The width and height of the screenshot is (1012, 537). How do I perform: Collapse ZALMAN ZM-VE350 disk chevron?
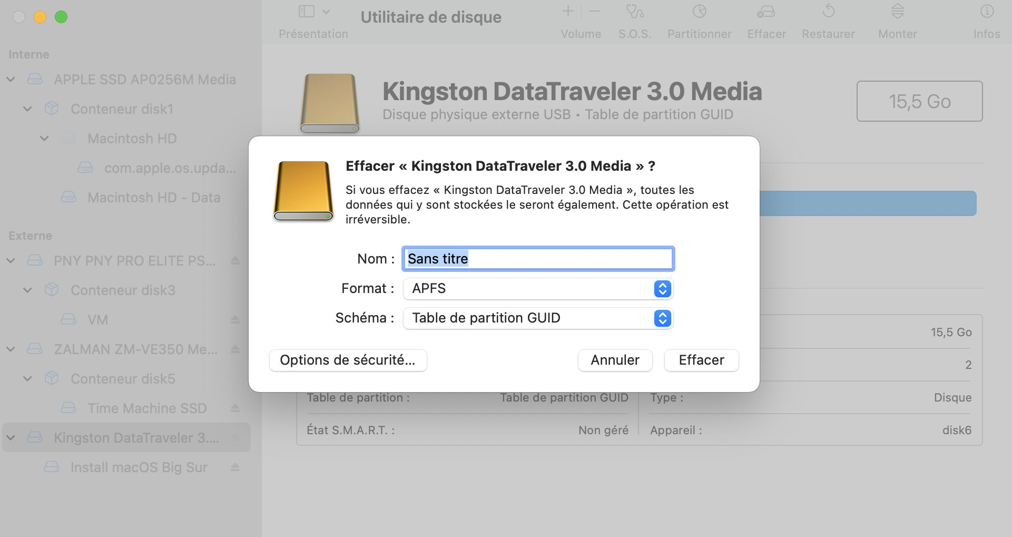[x=11, y=349]
